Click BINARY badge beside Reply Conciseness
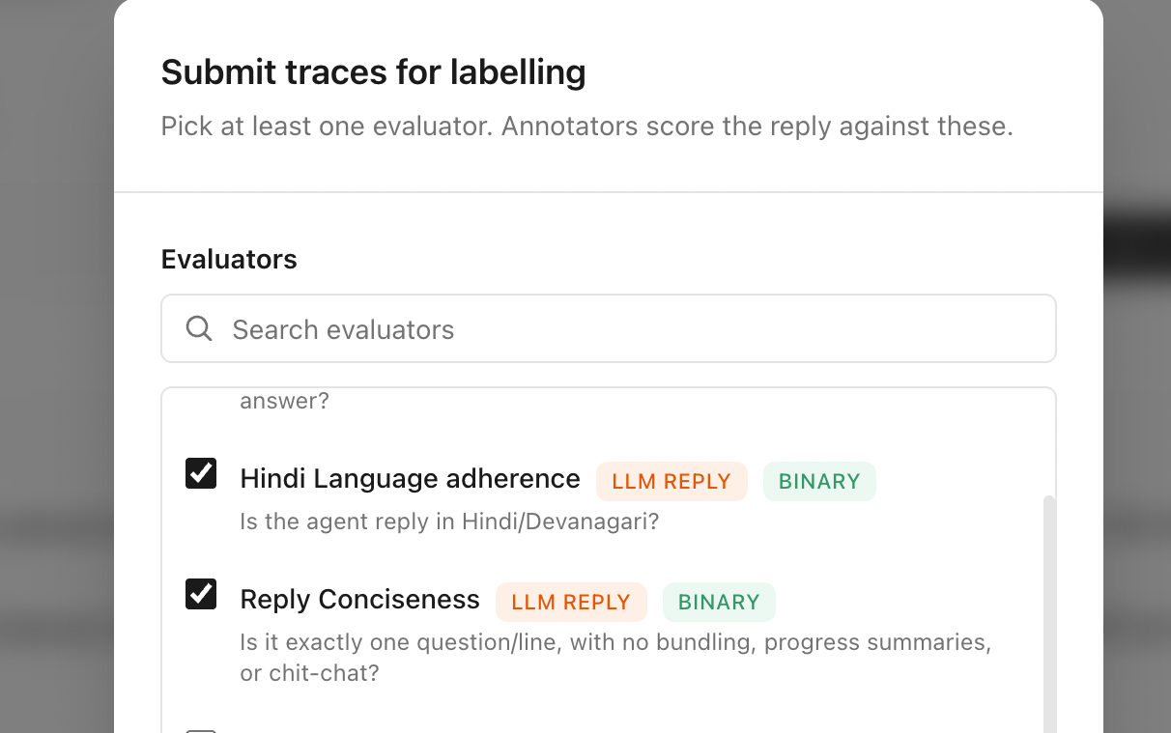Image resolution: width=1171 pixels, height=733 pixels. coord(719,602)
